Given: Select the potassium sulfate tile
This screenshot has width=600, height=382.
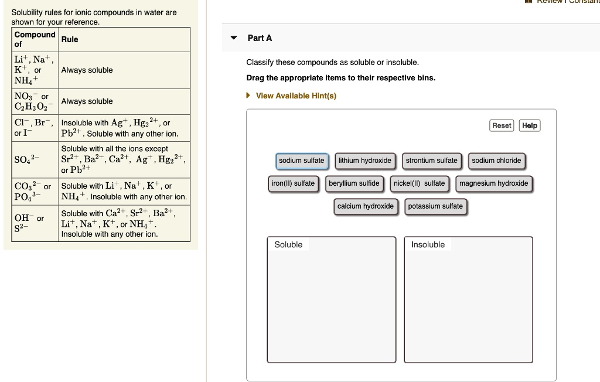Looking at the screenshot, I should [x=435, y=206].
